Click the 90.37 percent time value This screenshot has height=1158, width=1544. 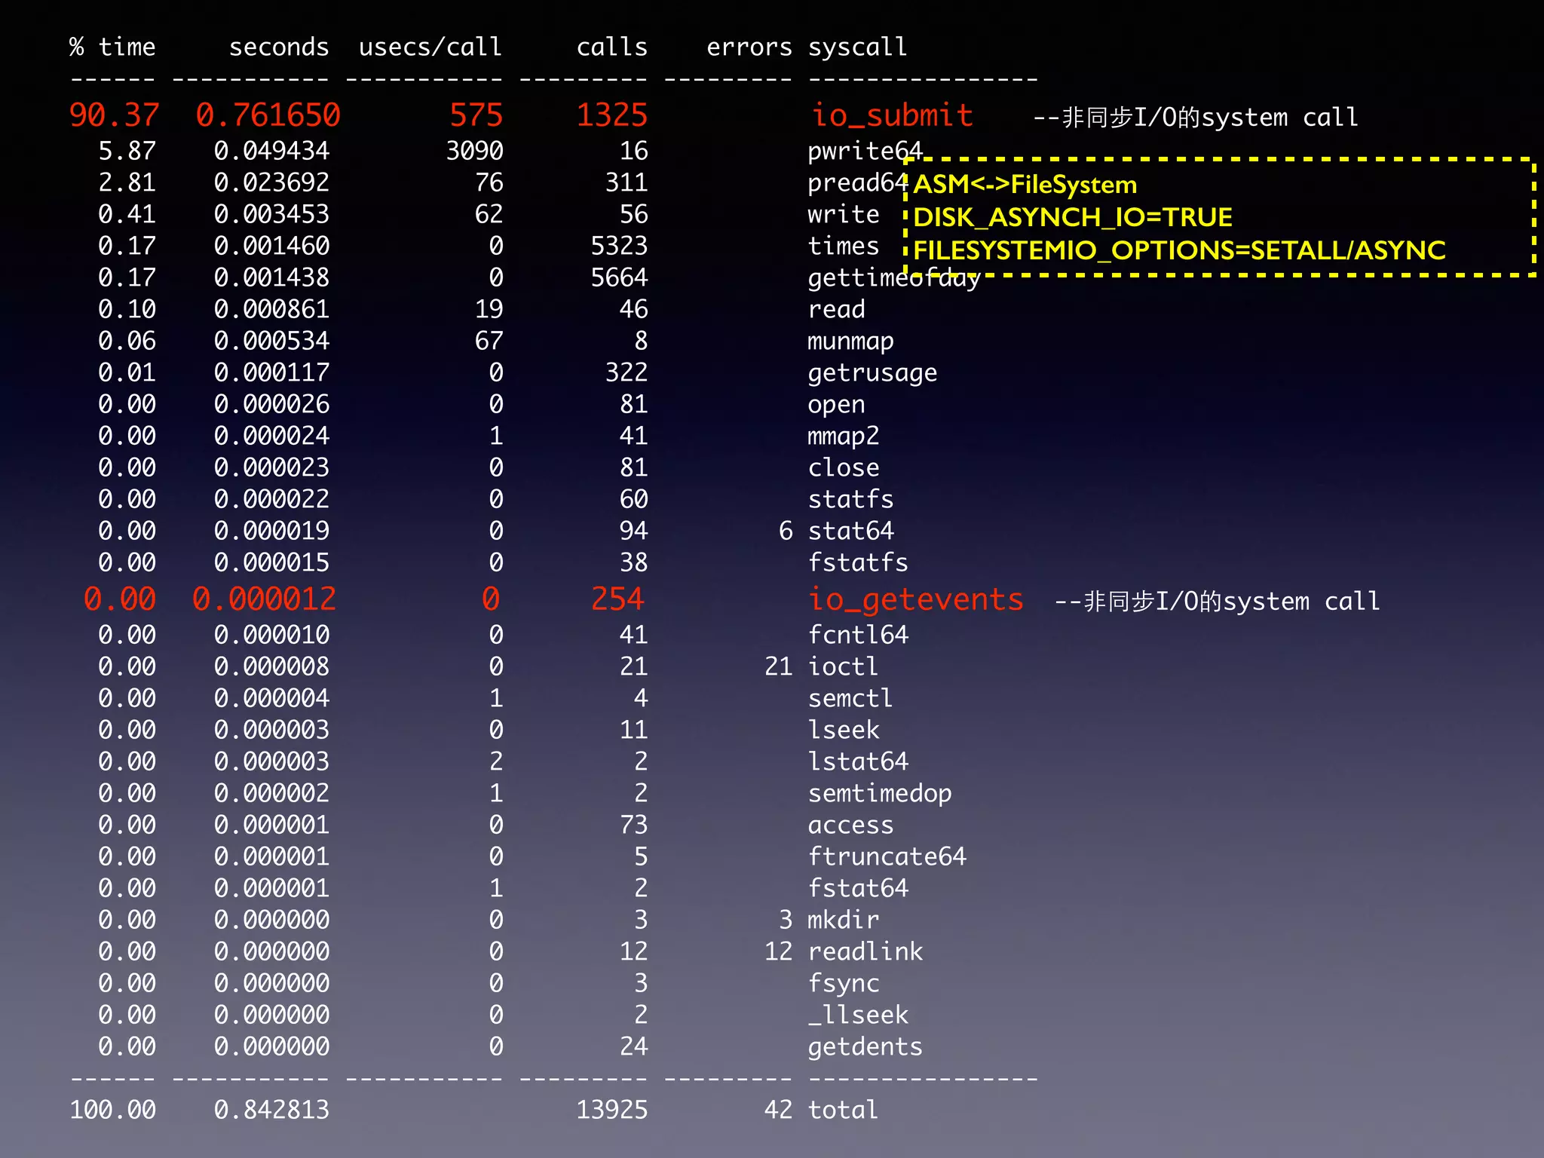114,115
